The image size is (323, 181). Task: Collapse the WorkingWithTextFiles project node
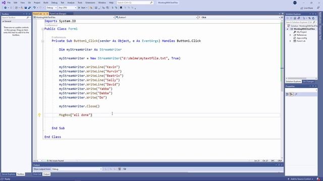point(288,29)
